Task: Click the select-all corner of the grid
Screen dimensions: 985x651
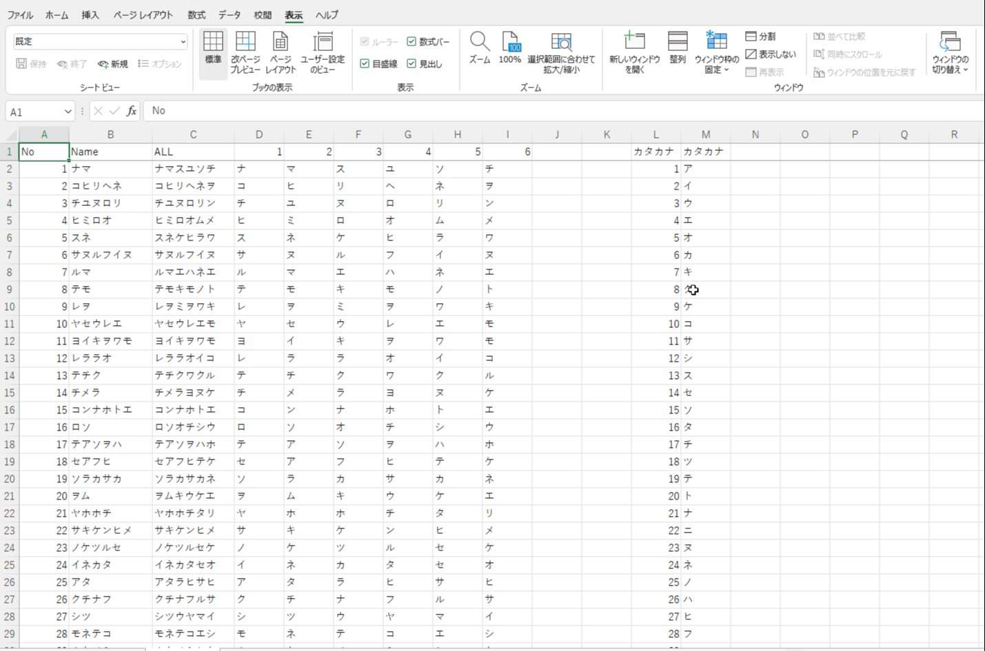Action: [10, 134]
